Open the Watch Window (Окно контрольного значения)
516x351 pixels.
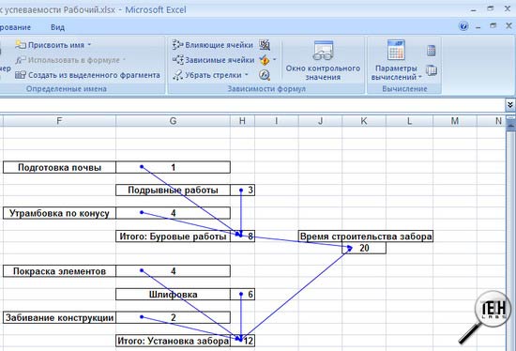[323, 61]
